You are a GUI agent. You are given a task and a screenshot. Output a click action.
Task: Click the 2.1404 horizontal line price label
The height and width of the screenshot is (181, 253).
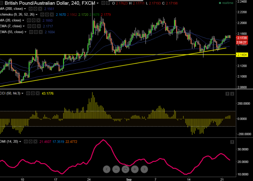click(x=242, y=55)
